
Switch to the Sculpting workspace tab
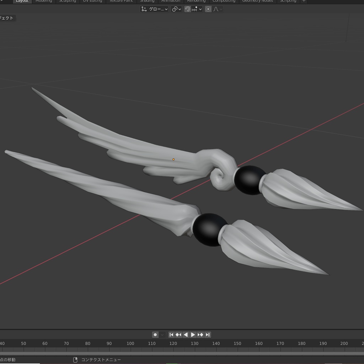tap(68, 1)
